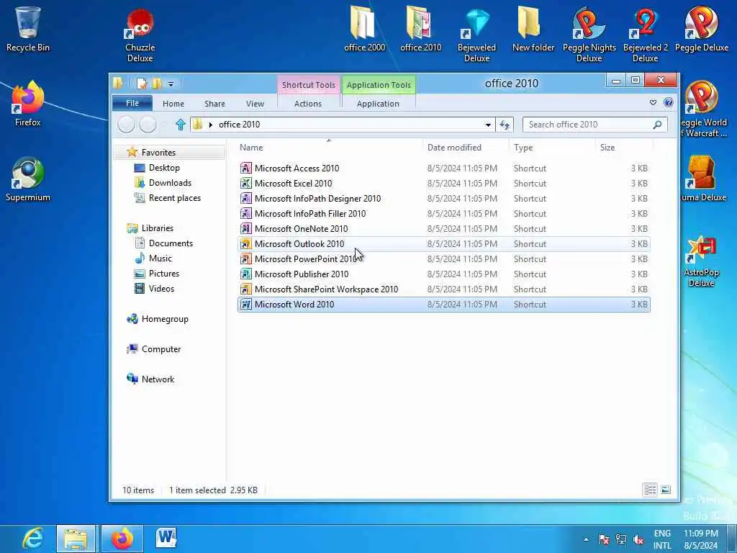The width and height of the screenshot is (737, 553).
Task: Click the Search office 2010 box
Action: pos(595,125)
